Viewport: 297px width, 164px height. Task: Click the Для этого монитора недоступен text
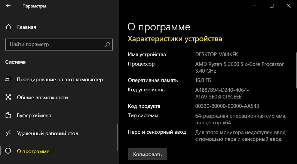(x=240, y=136)
